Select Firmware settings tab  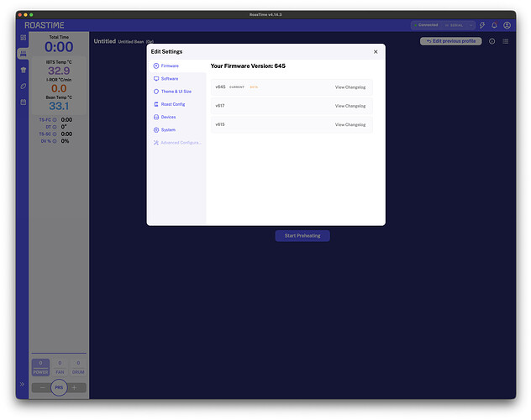[177, 66]
